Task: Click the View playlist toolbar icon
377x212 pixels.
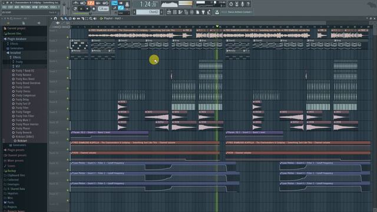Action: pyautogui.click(x=169, y=12)
